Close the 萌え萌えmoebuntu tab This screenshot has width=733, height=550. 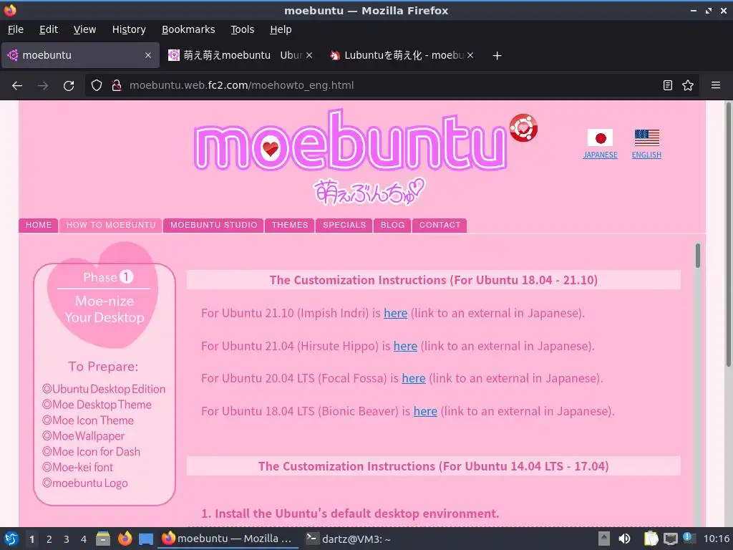[309, 55]
